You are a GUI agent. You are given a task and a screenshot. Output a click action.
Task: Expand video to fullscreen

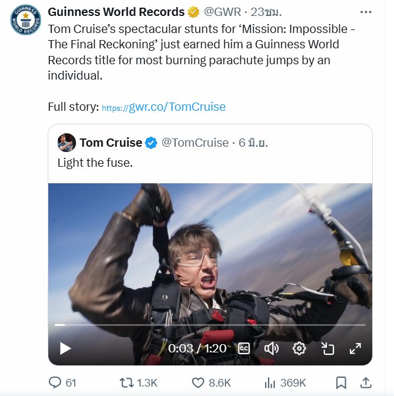point(355,348)
